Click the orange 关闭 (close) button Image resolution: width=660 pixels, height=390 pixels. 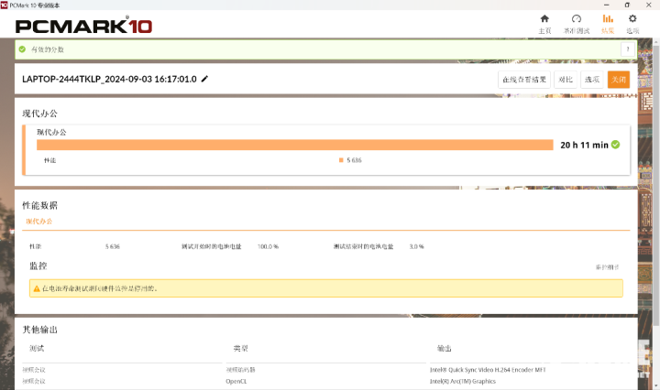click(619, 80)
